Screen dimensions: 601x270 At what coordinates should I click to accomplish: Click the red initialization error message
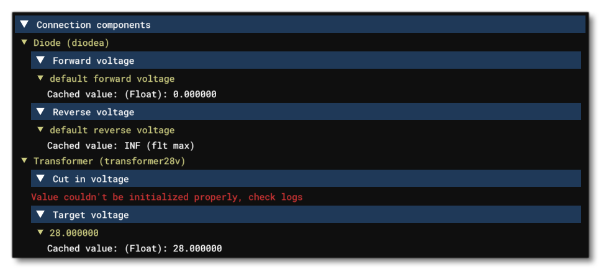click(x=166, y=197)
